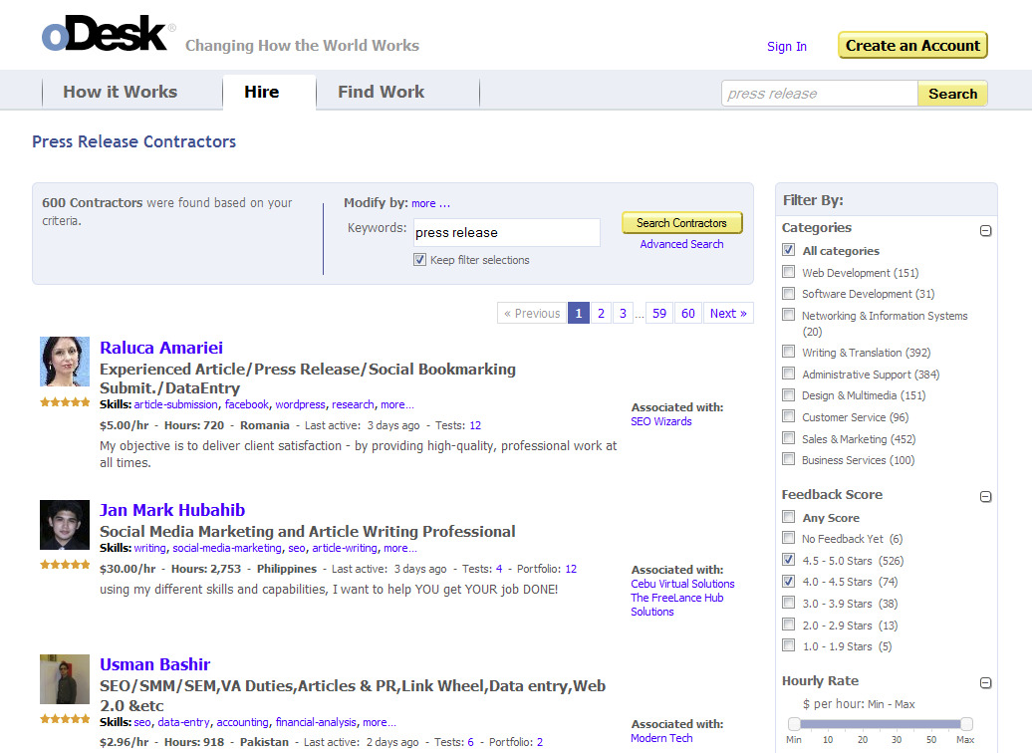Click Jan Mark Hubahib's star rating

(x=65, y=565)
